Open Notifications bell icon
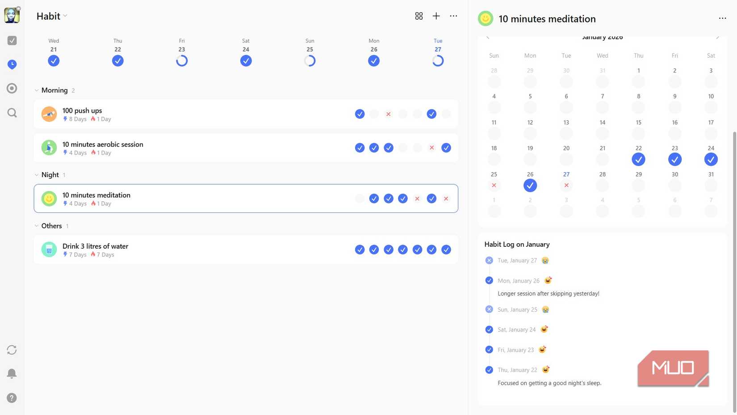The width and height of the screenshot is (737, 415). pos(12,373)
